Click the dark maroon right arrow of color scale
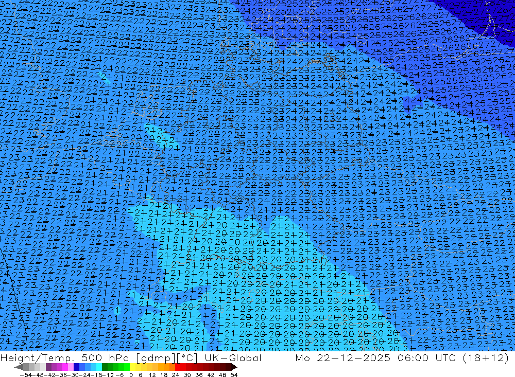This screenshot has width=515, height=377. (x=234, y=367)
